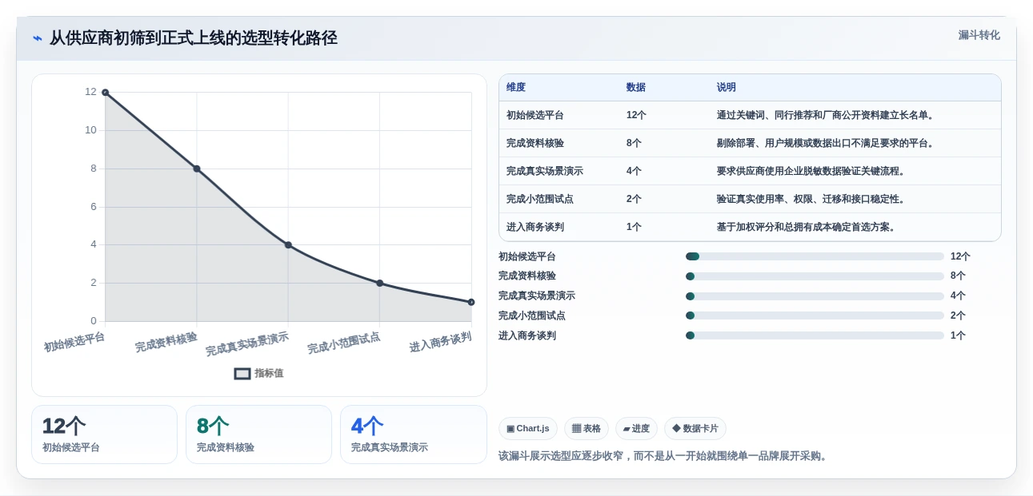
Task: Click x-axis label 初始候选平台 on chart
Action: click(74, 342)
